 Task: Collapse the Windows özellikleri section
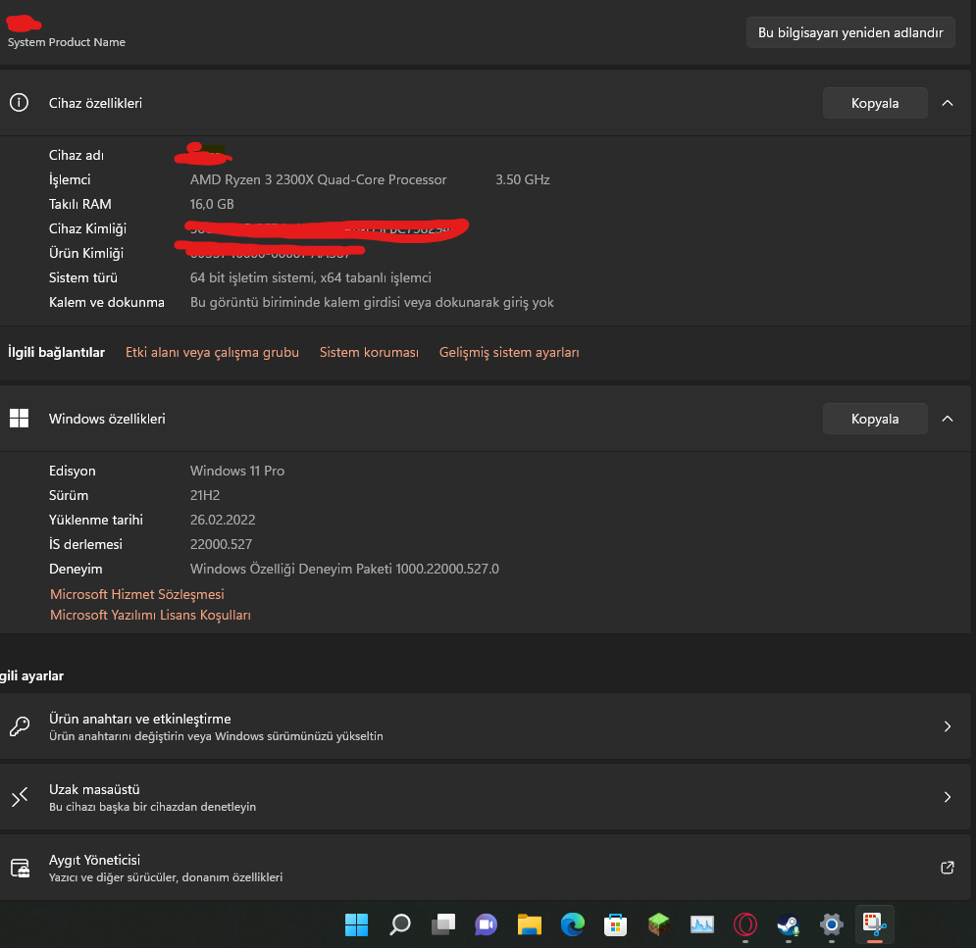[947, 419]
